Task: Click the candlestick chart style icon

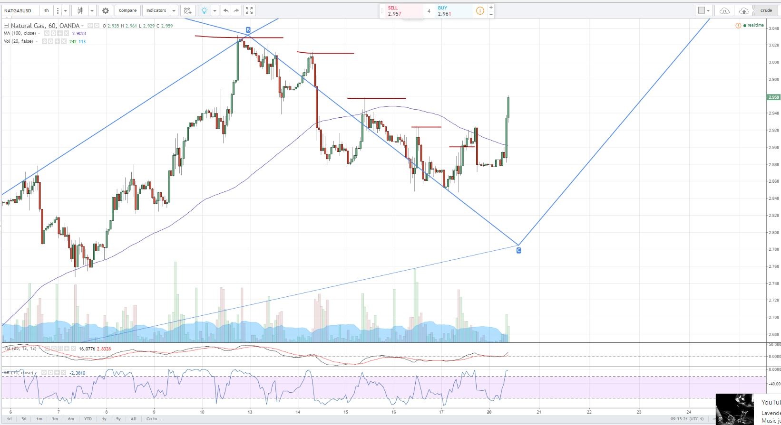Action: pyautogui.click(x=80, y=10)
